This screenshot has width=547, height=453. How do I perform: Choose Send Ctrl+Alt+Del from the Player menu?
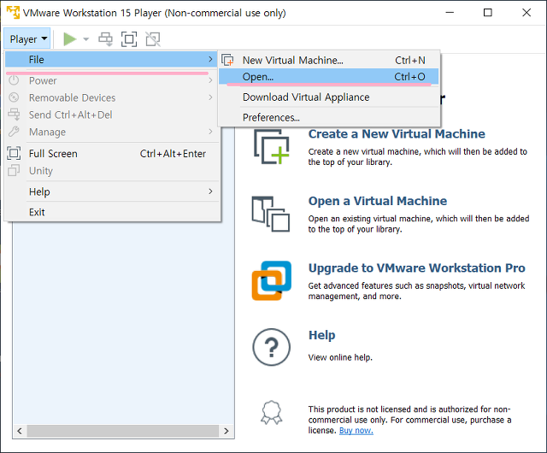(111, 115)
